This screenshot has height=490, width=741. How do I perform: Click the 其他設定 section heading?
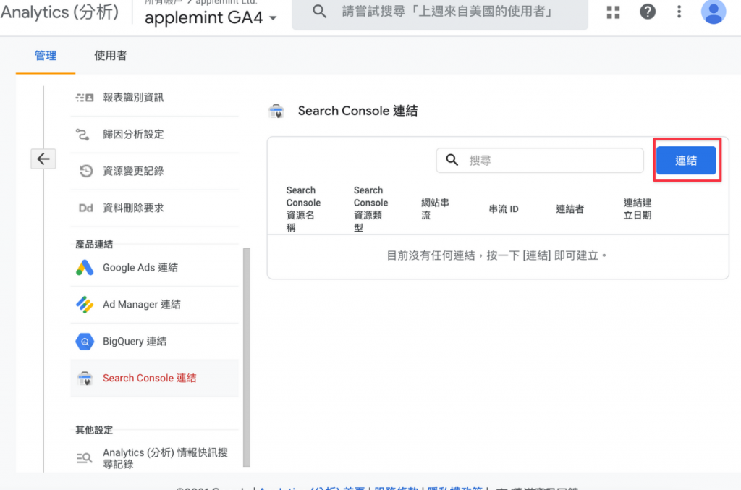[x=94, y=430]
